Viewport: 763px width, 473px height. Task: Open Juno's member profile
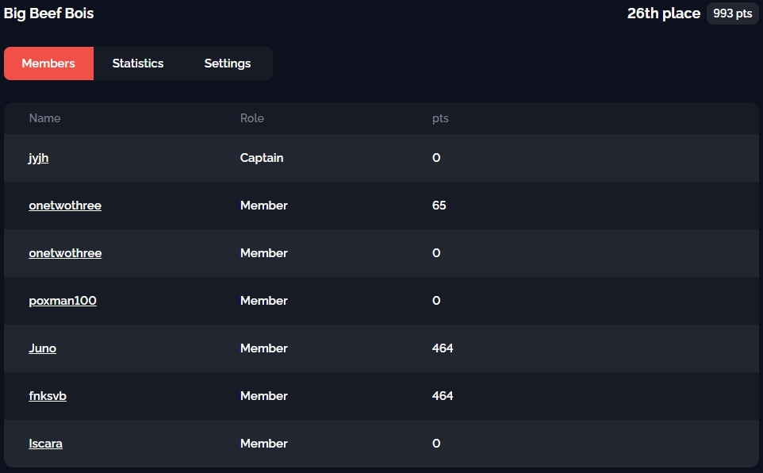pyautogui.click(x=43, y=348)
